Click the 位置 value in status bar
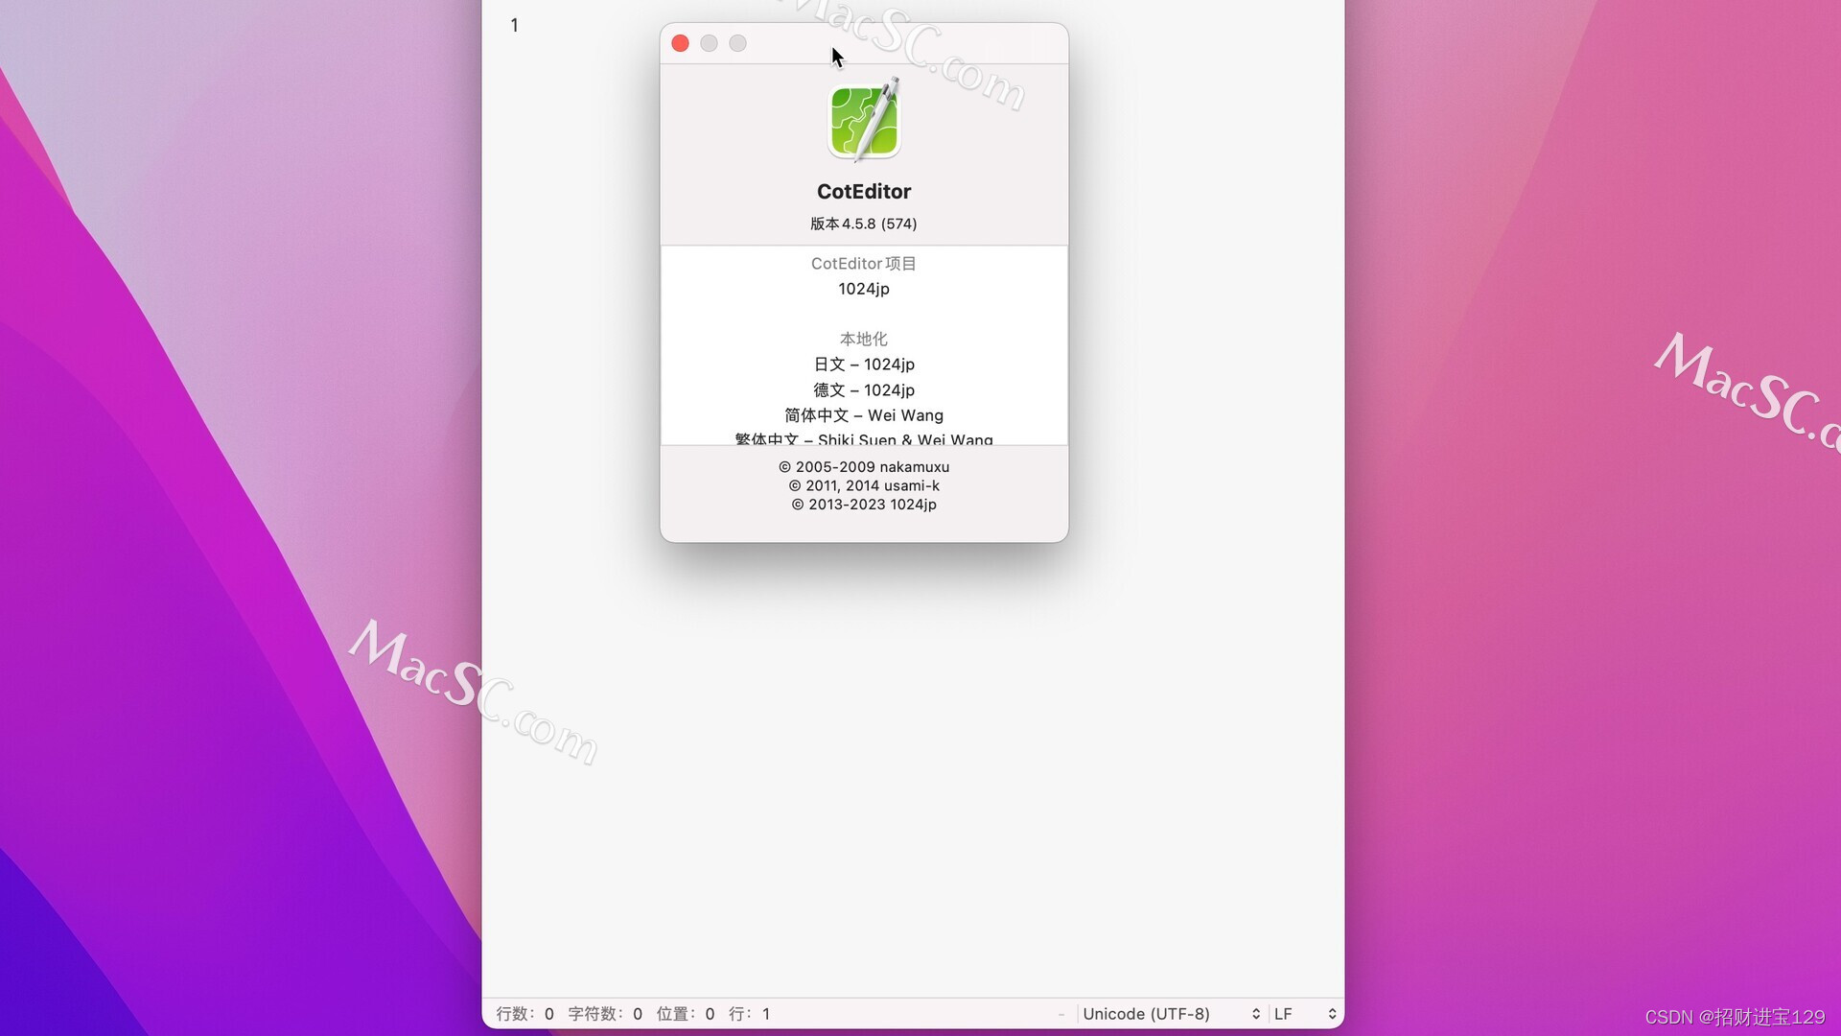 click(686, 1014)
